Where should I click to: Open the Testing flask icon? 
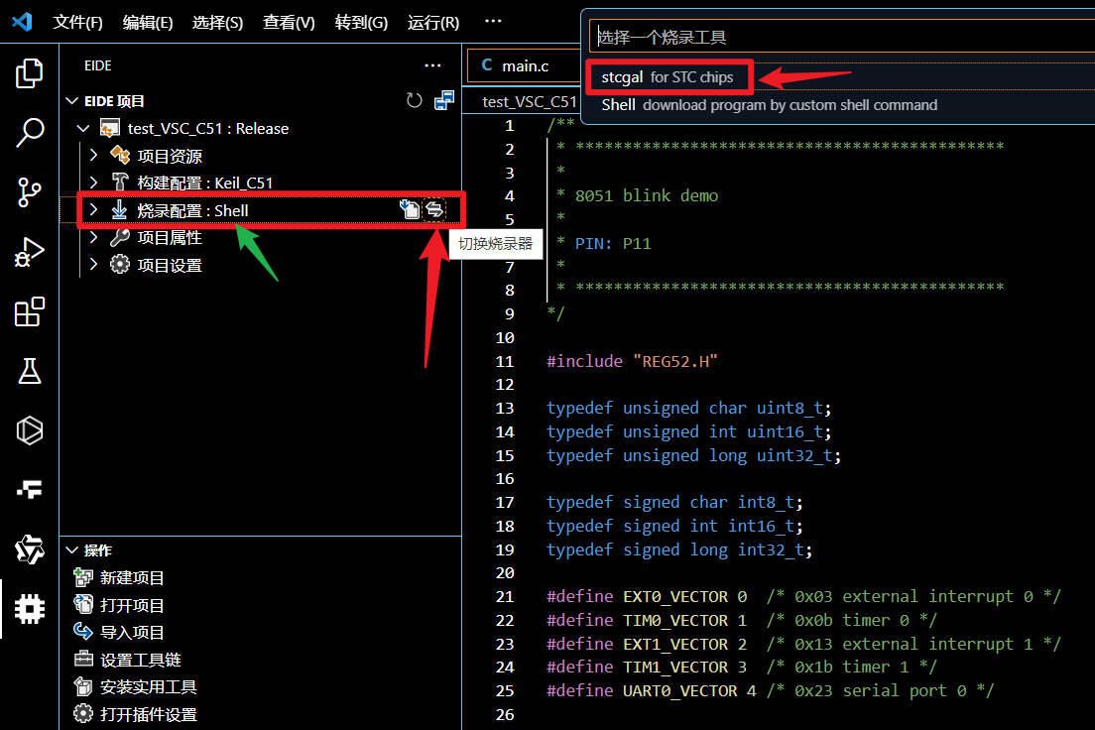[30, 371]
